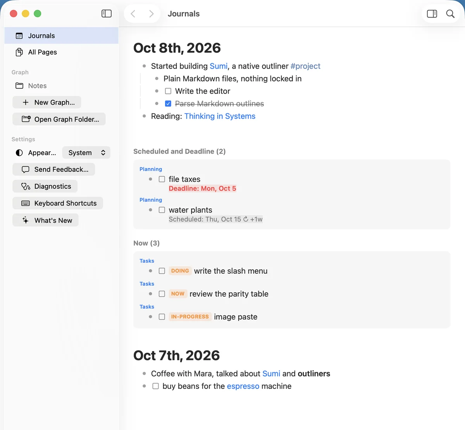465x430 pixels.
Task: Go forward with the right chevron
Action: click(x=151, y=14)
